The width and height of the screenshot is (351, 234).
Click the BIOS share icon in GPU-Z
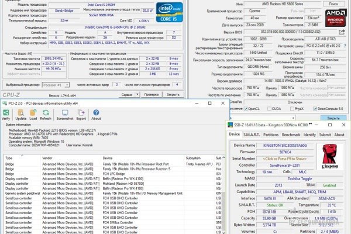pyautogui.click(x=342, y=32)
